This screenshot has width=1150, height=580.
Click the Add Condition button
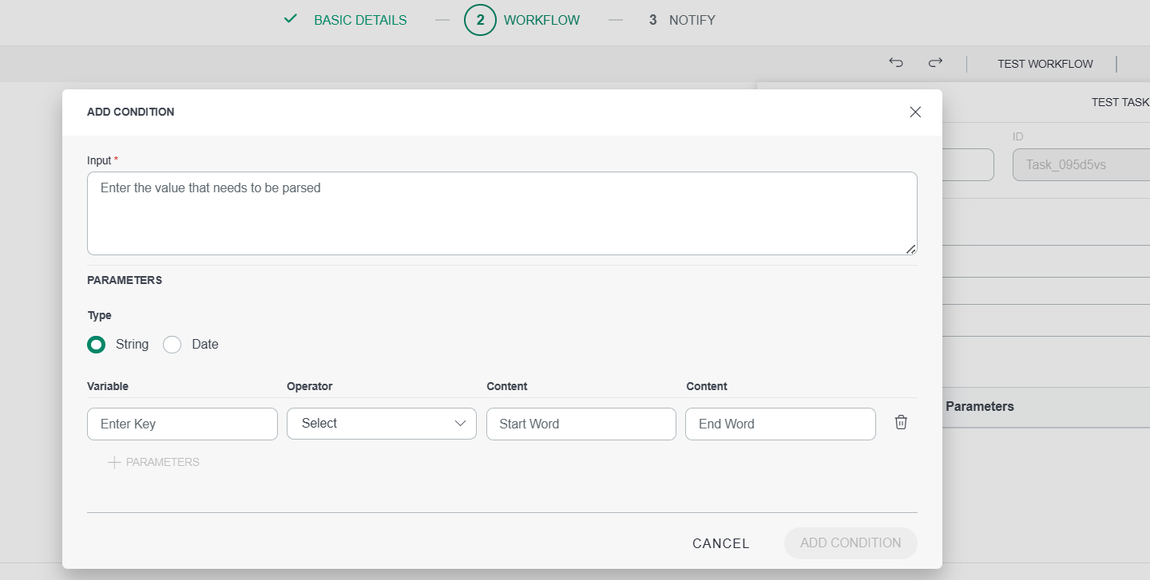pos(851,543)
